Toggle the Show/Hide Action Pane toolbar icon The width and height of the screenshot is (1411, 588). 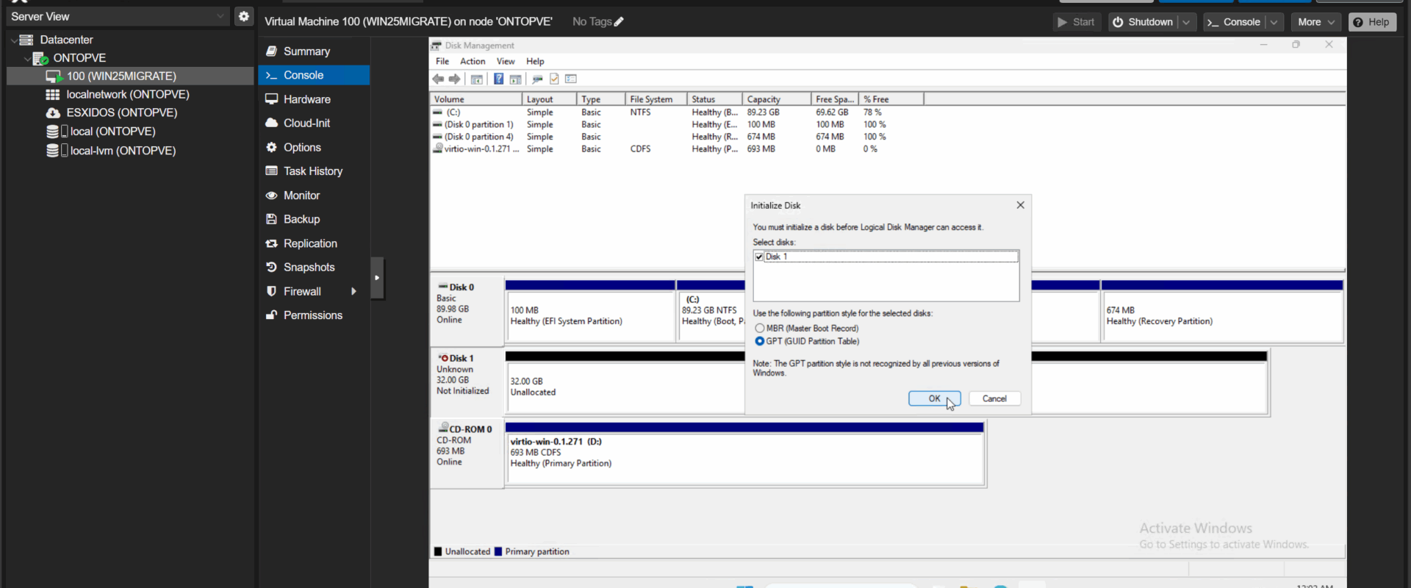tap(515, 79)
